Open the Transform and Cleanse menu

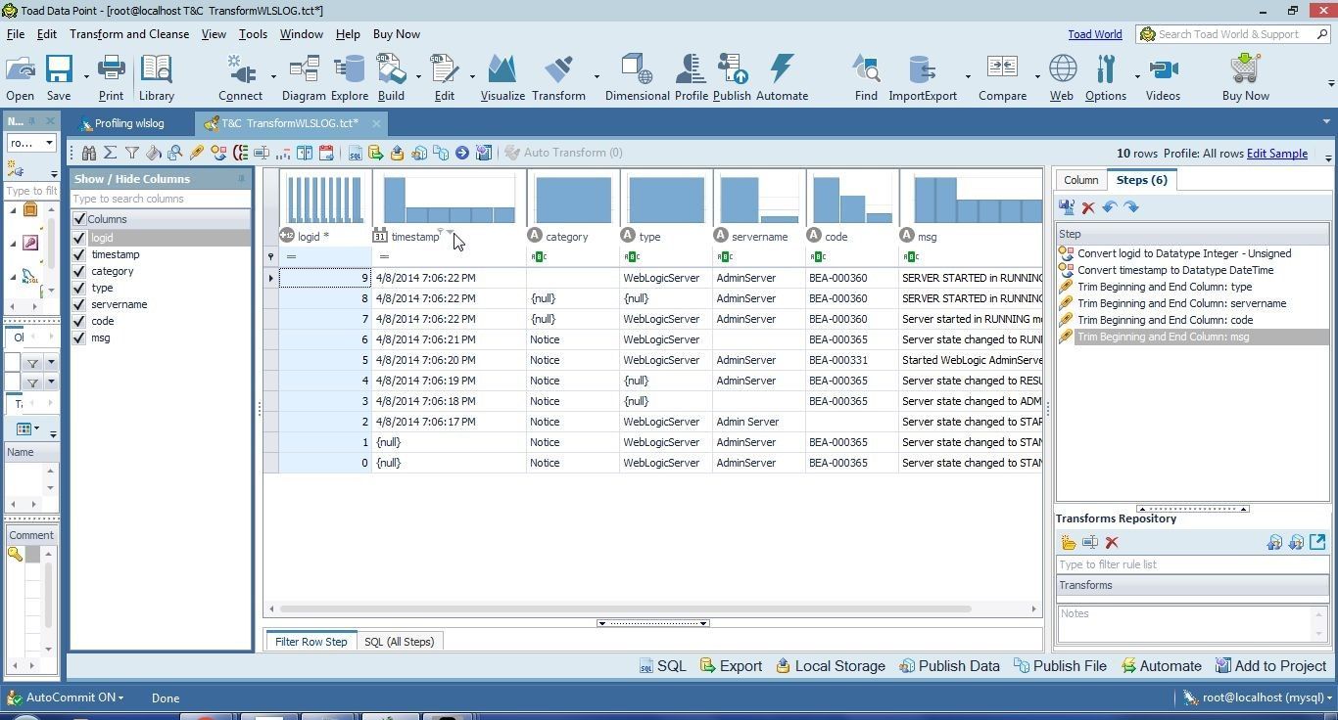click(x=129, y=33)
